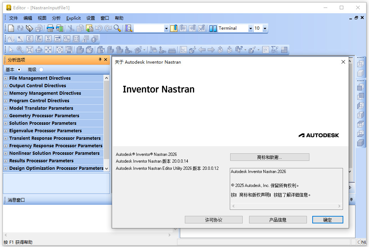The width and height of the screenshot is (369, 247).
Task: Select the Zoom tool on the view toolbar
Action: [x=20, y=50]
